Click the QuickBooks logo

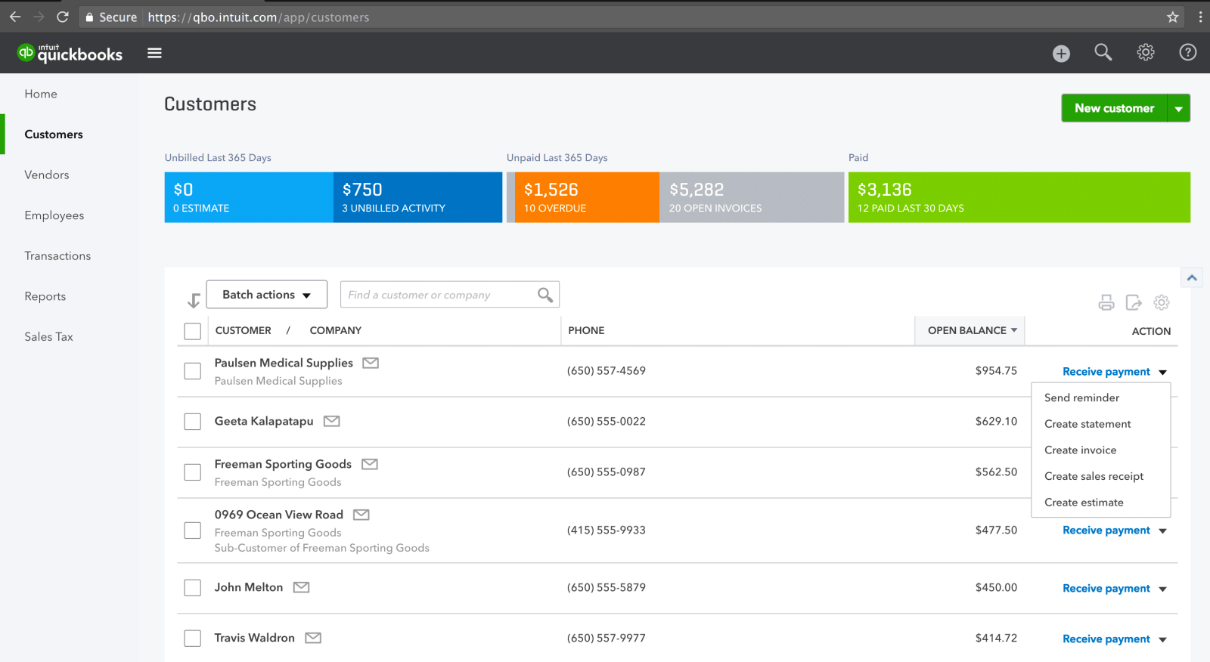click(70, 53)
